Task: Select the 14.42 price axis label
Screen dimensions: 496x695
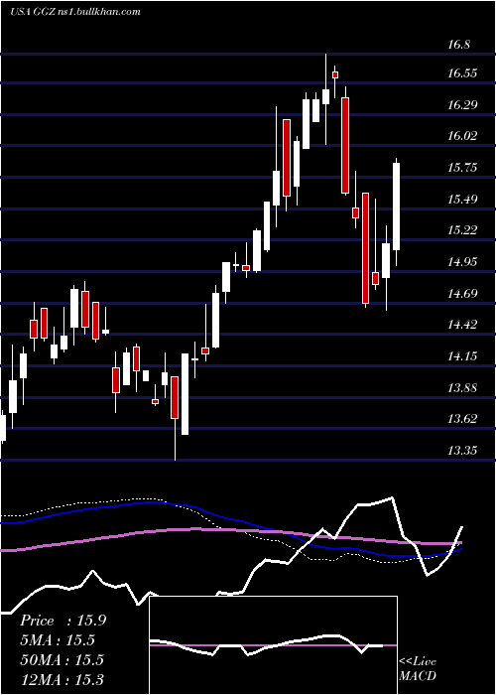Action: pyautogui.click(x=462, y=325)
